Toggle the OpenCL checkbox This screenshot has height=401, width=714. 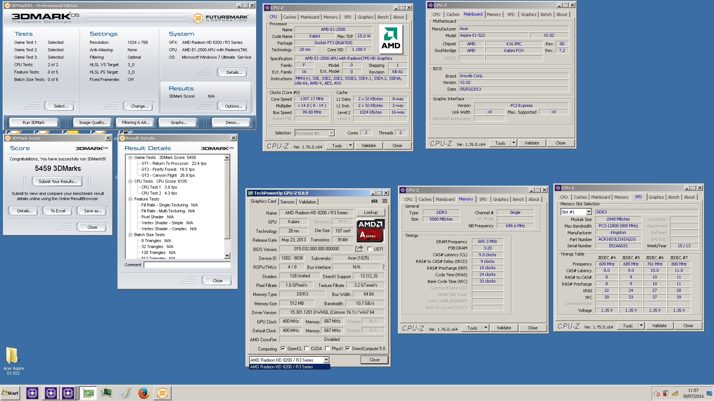(283, 349)
